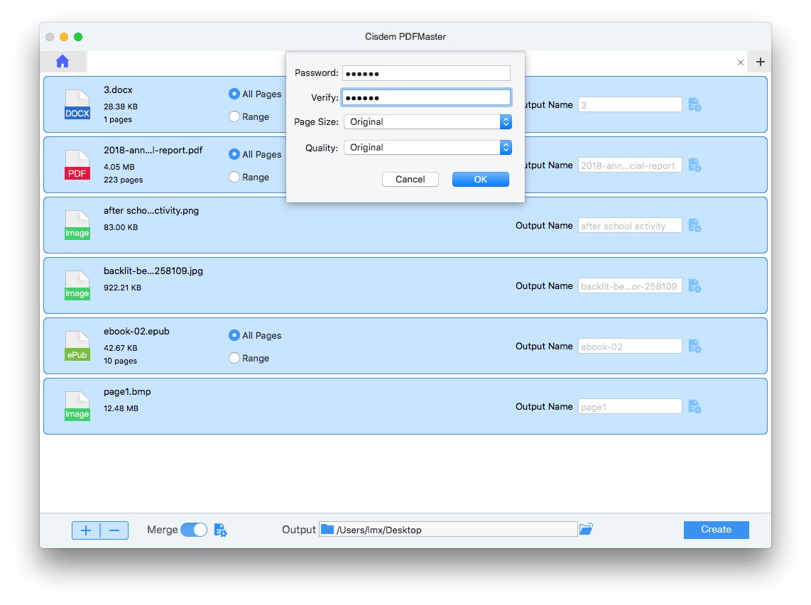Add files with the plus button
The width and height of the screenshot is (811, 605).
[86, 530]
